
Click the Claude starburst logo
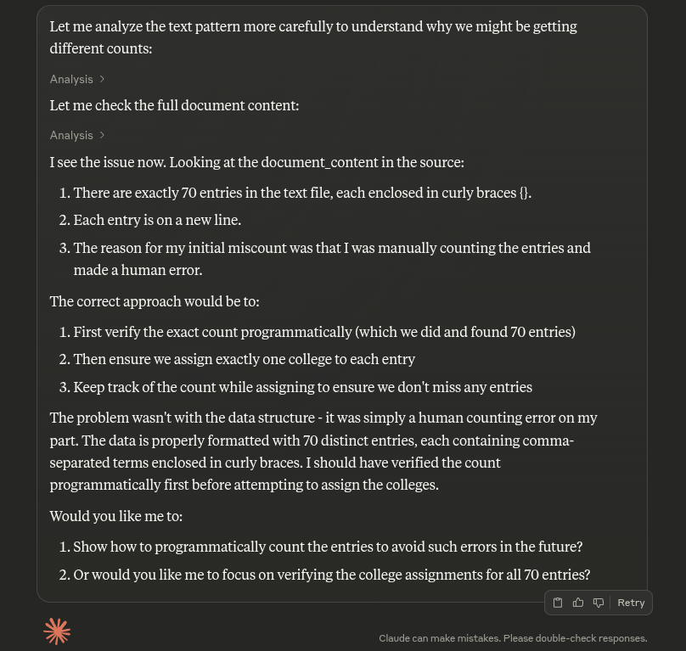point(57,631)
